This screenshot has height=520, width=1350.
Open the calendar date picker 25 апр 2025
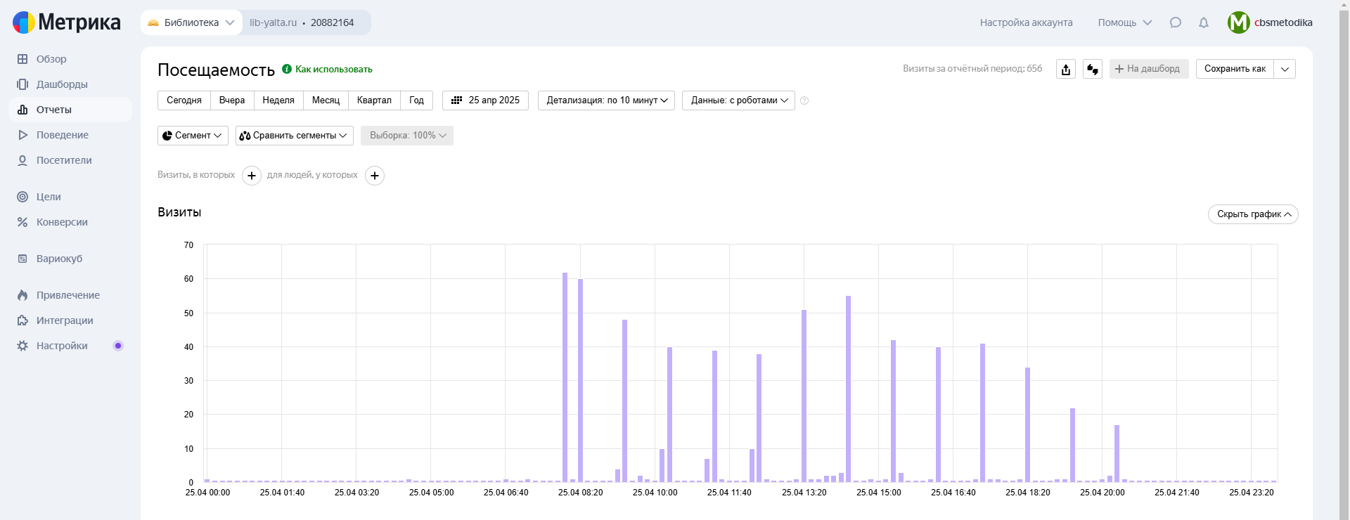tap(485, 100)
